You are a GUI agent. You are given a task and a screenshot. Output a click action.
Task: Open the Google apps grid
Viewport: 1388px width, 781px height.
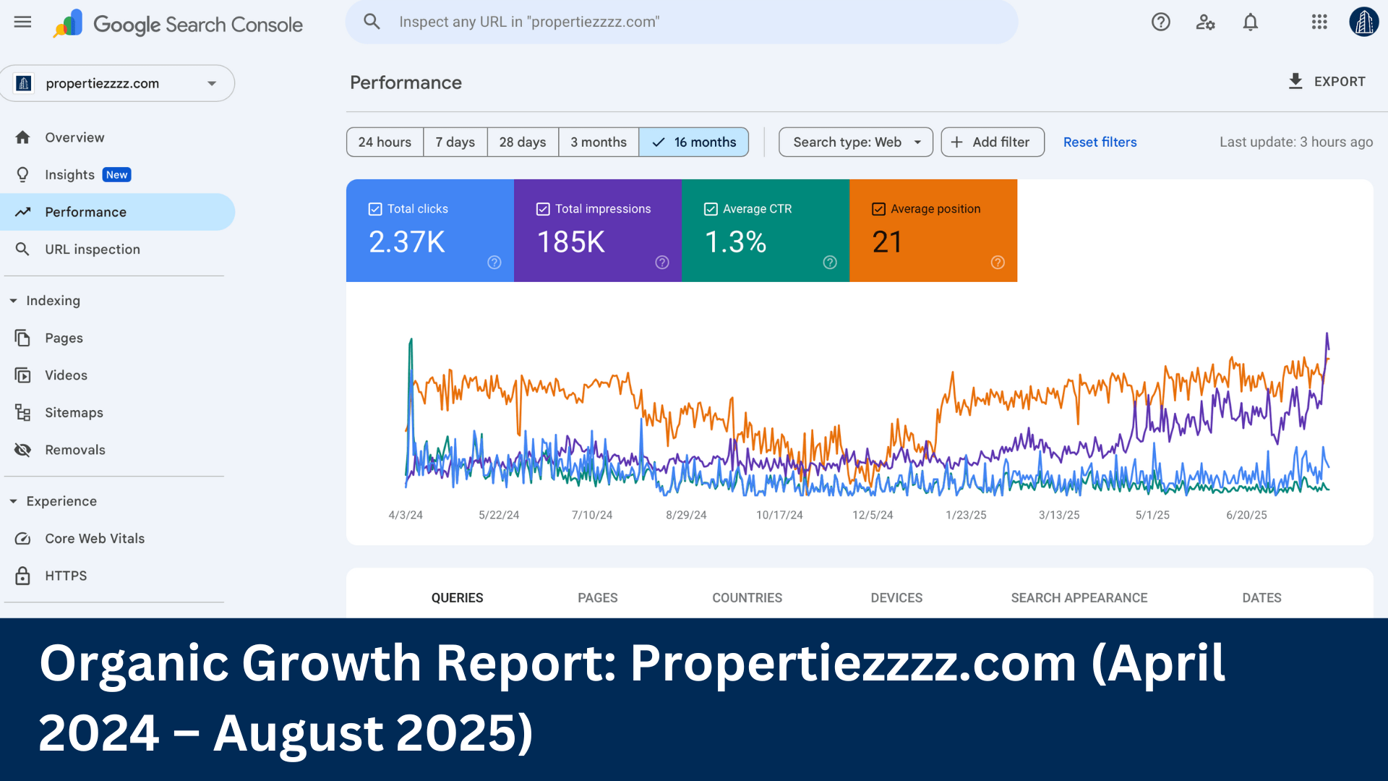pos(1319,22)
